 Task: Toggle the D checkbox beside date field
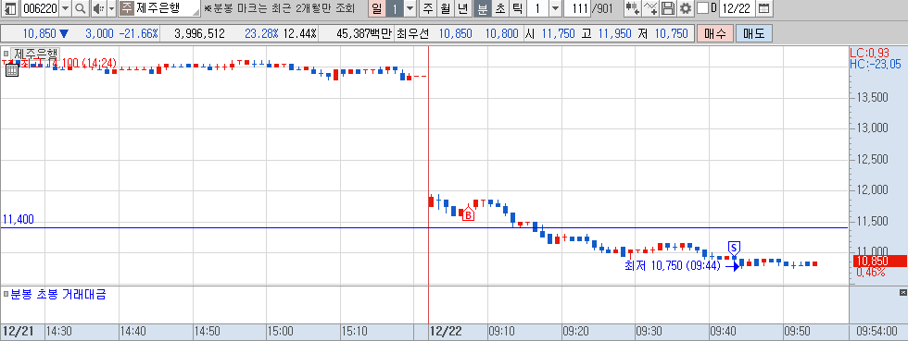coord(703,8)
